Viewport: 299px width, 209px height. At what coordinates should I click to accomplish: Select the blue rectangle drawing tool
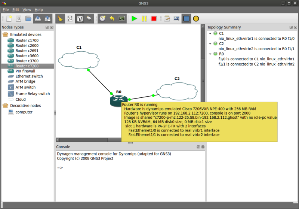click(186, 18)
